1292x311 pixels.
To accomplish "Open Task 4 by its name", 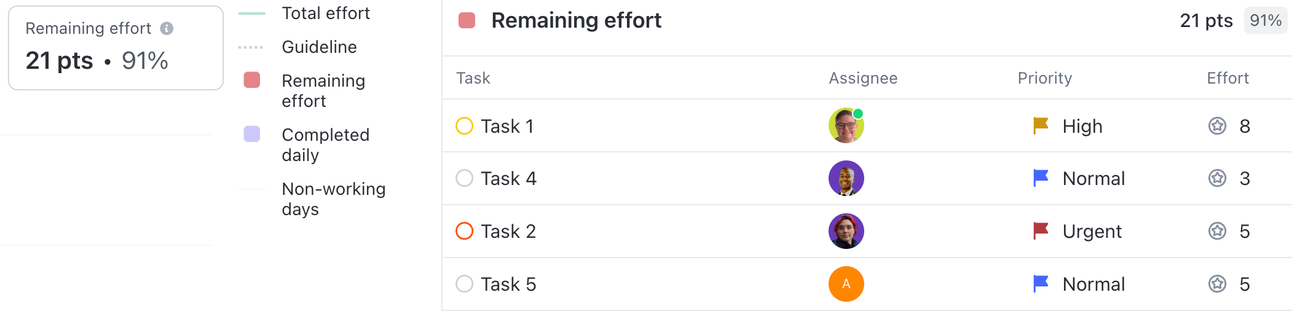I will pos(508,178).
